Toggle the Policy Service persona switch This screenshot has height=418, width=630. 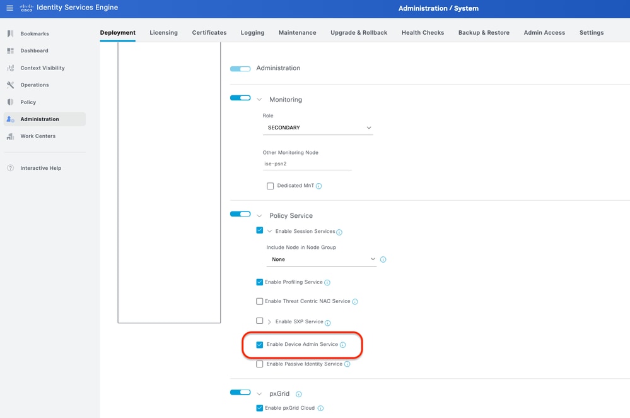tap(240, 214)
